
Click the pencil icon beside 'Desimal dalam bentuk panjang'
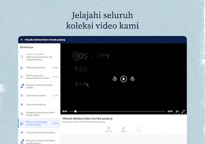pyautogui.click(x=22, y=132)
